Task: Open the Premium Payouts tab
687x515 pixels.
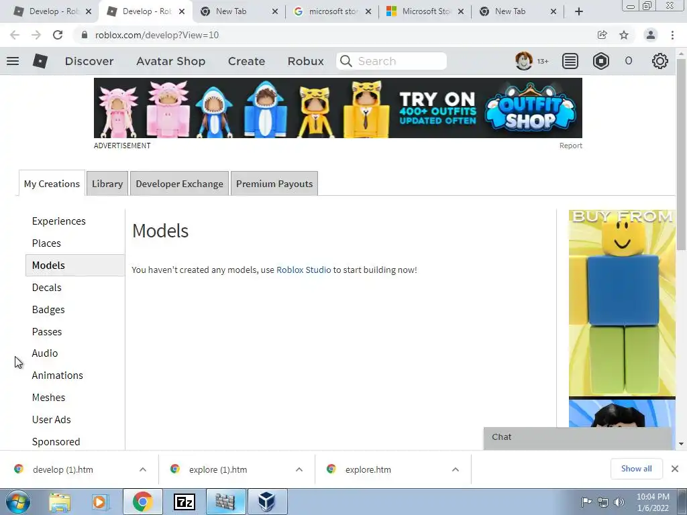Action: point(274,184)
